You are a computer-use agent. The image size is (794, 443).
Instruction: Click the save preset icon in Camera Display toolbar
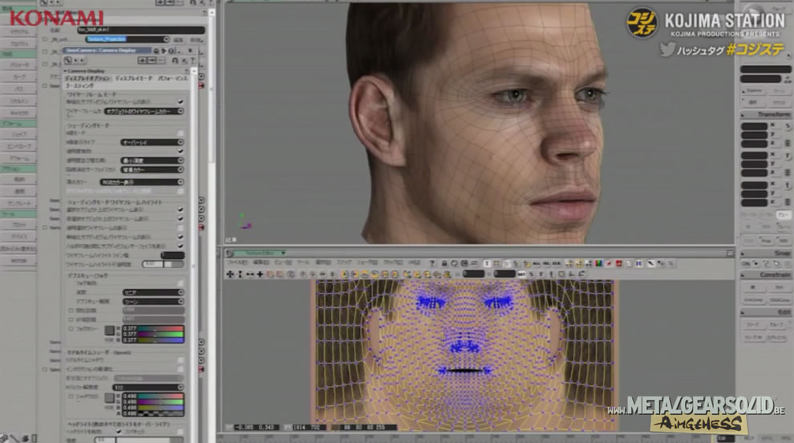point(152,60)
